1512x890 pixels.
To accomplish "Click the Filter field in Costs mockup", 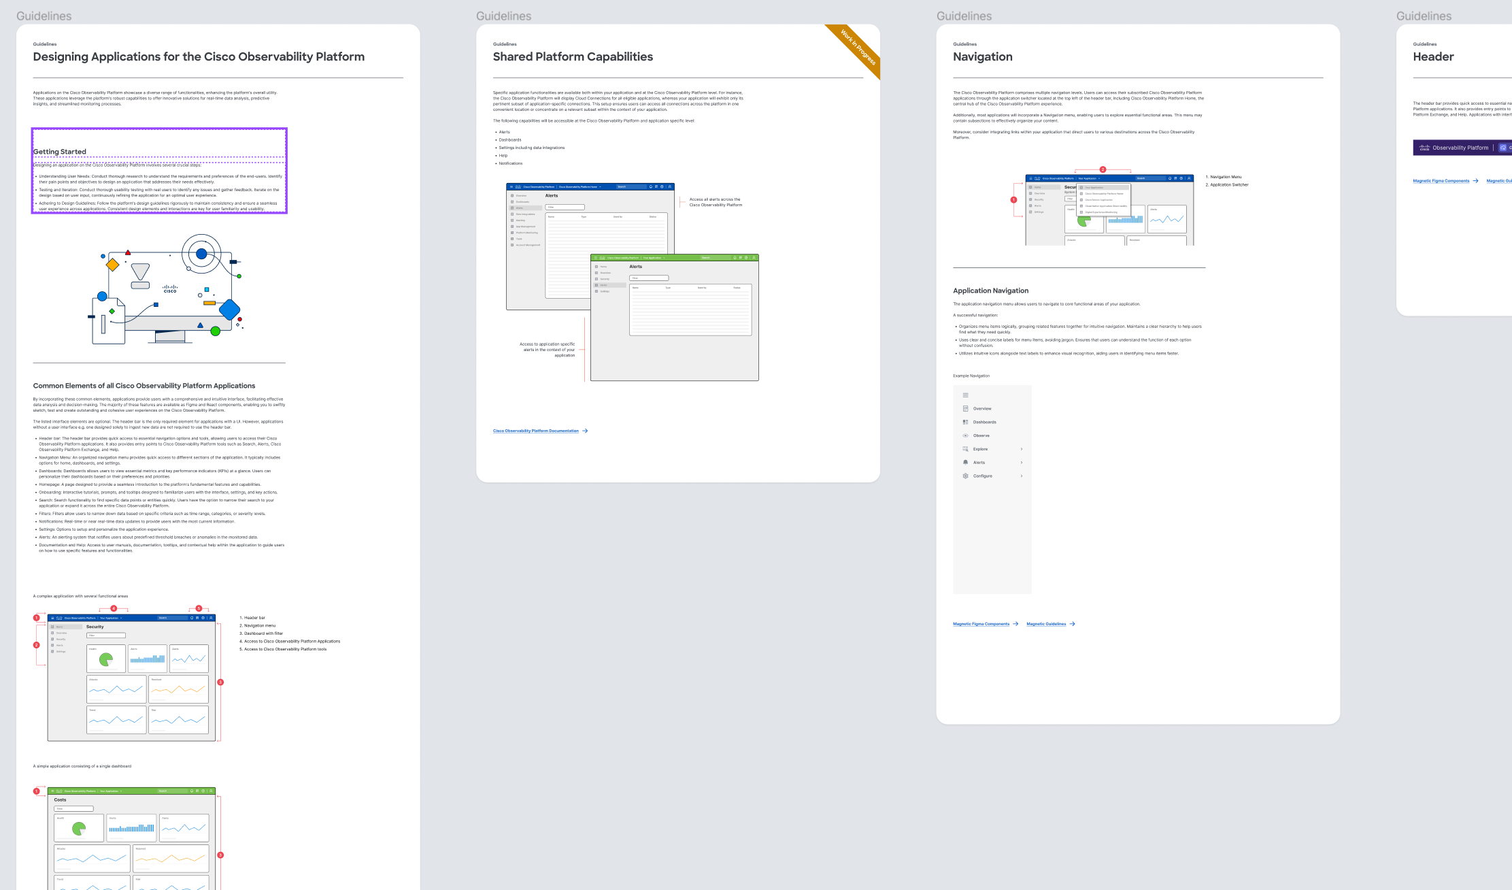I will tap(73, 809).
